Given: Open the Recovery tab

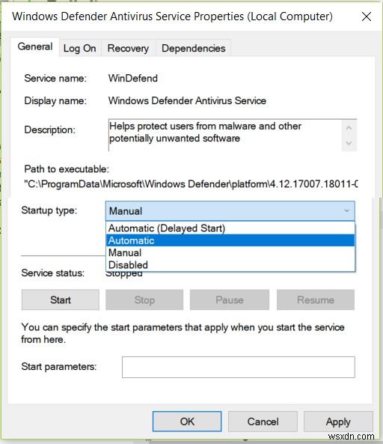Looking at the screenshot, I should (x=128, y=49).
